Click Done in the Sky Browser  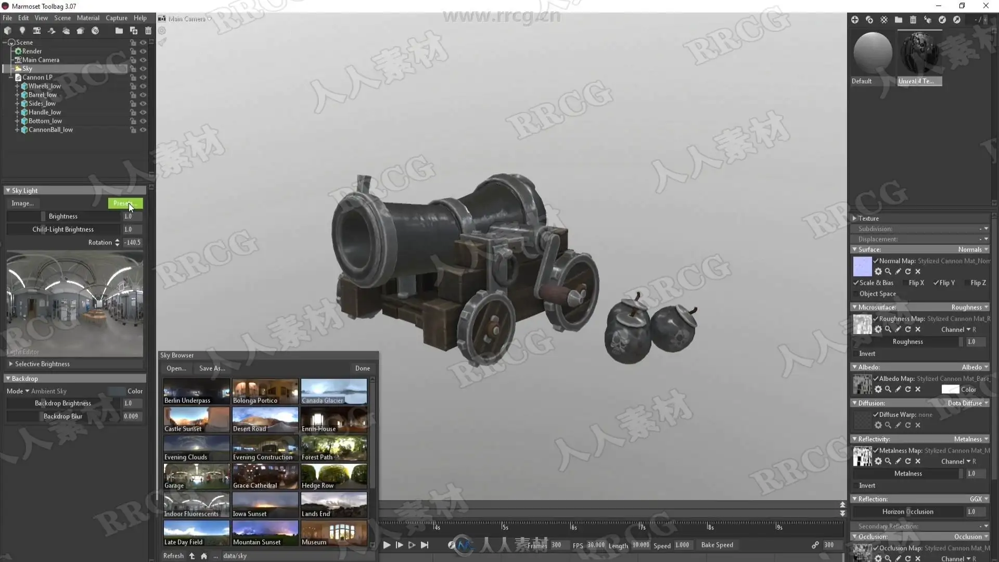tap(362, 368)
